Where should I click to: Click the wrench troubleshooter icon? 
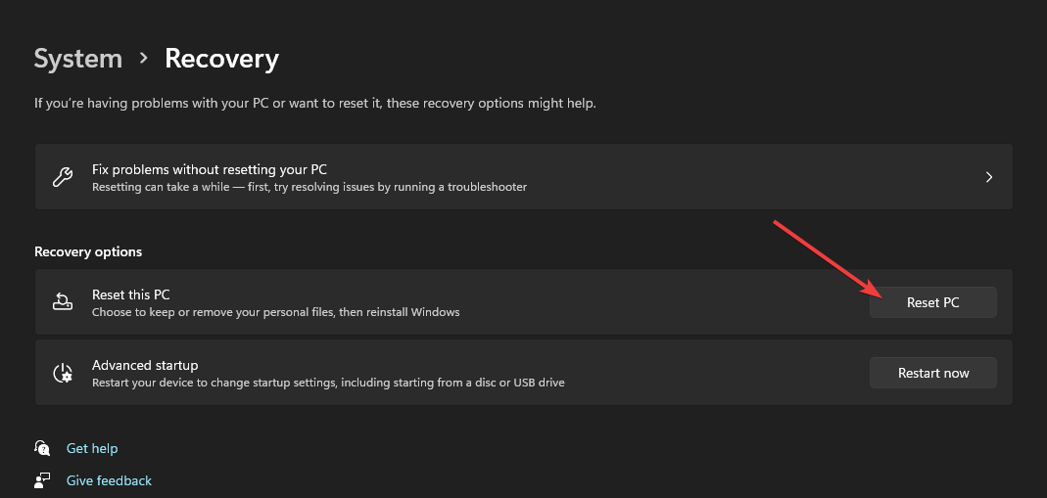(61, 177)
